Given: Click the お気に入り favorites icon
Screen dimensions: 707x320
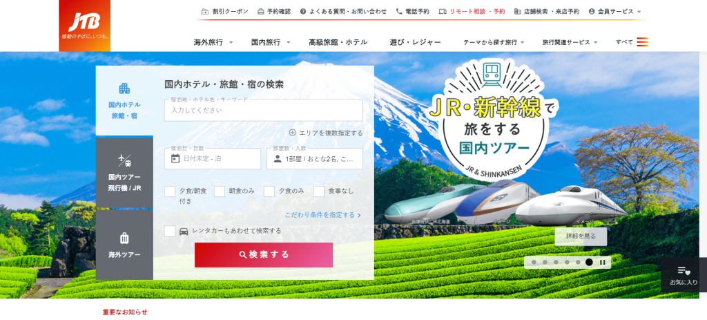Looking at the screenshot, I should 684,271.
